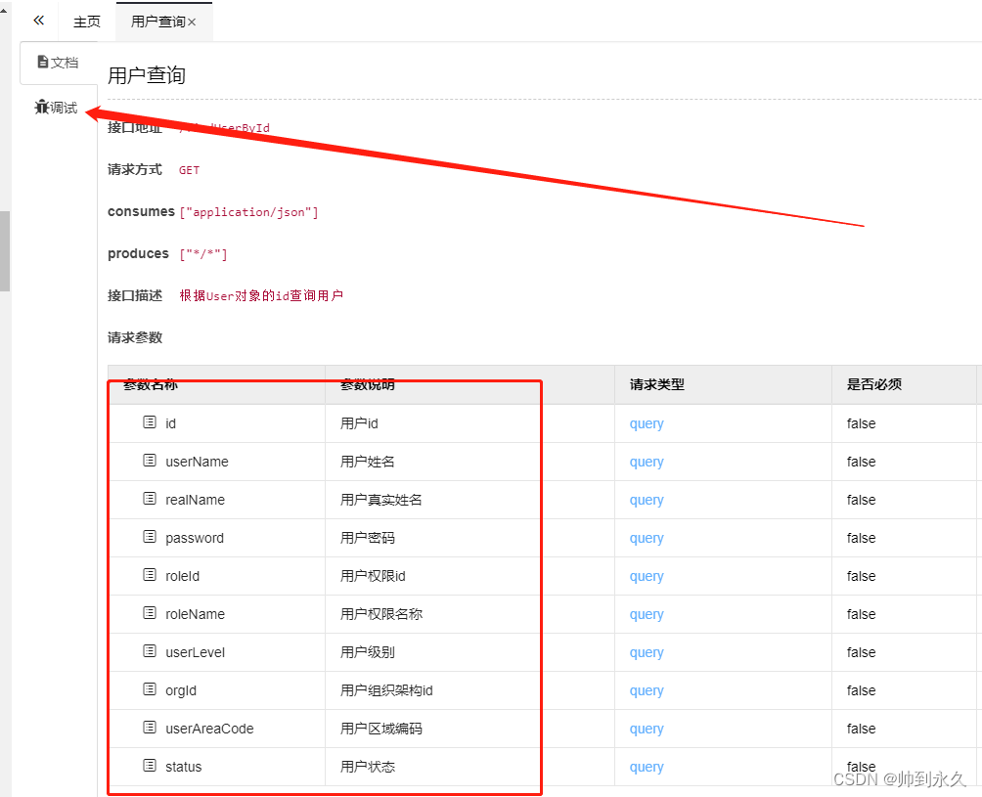Click the query link in the id row

point(646,422)
